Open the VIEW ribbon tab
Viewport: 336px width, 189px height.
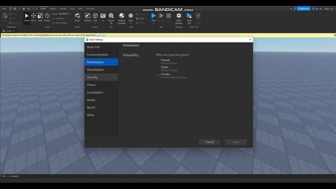(80, 9)
